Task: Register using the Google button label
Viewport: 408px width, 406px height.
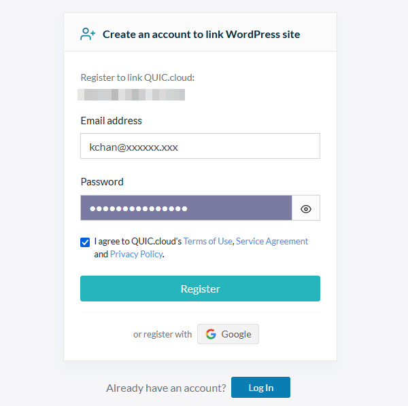Action: [x=236, y=334]
